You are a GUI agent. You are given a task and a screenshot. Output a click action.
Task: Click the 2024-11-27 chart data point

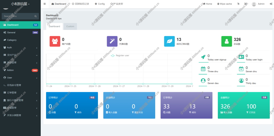point(119,84)
